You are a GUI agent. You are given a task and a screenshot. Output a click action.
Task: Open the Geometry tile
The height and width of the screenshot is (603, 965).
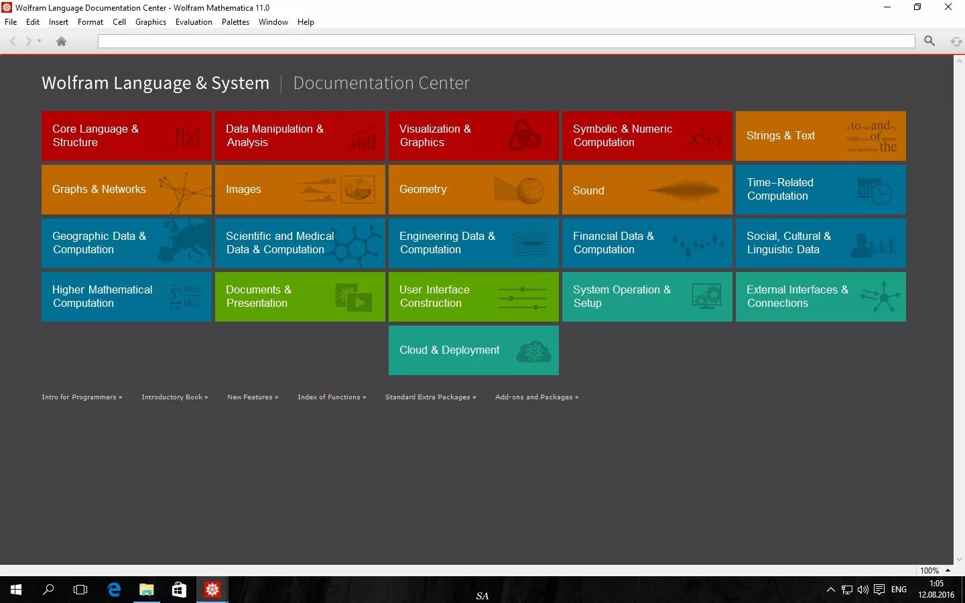tap(474, 190)
